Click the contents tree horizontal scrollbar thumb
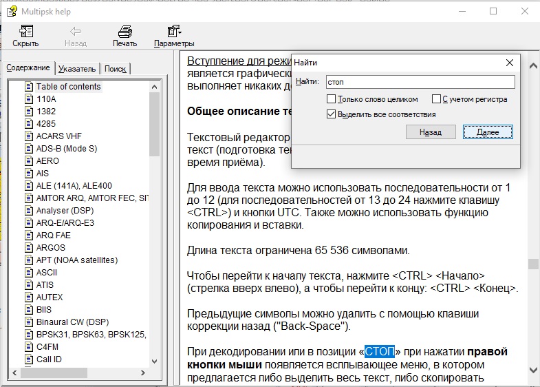The height and width of the screenshot is (387, 540). (54, 373)
